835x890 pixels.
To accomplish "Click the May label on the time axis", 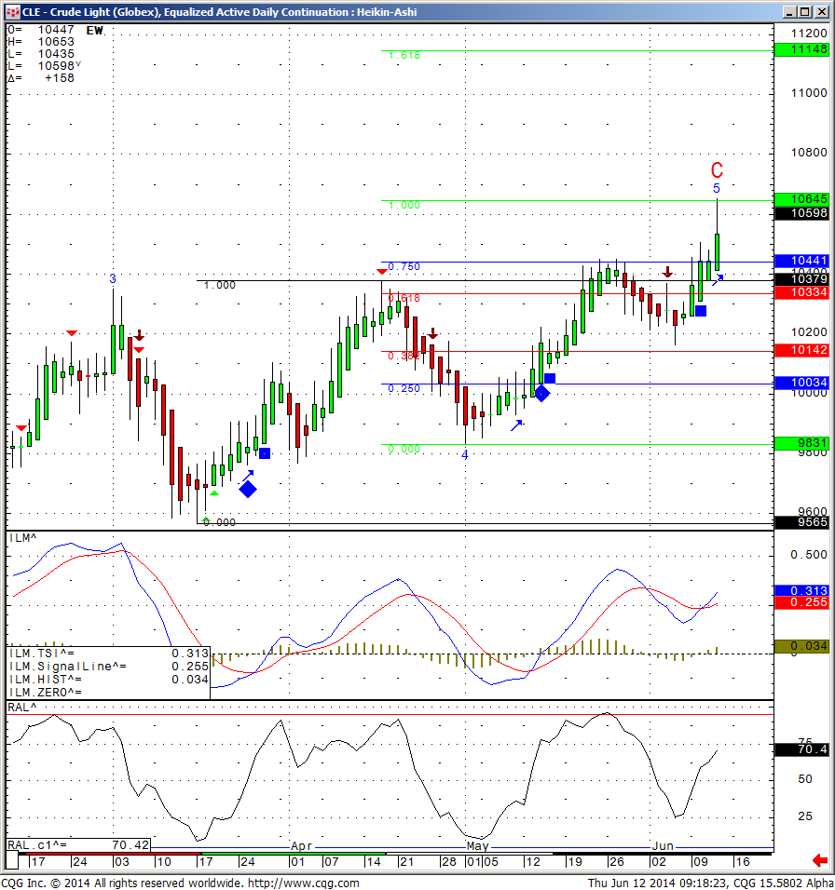I will (477, 846).
